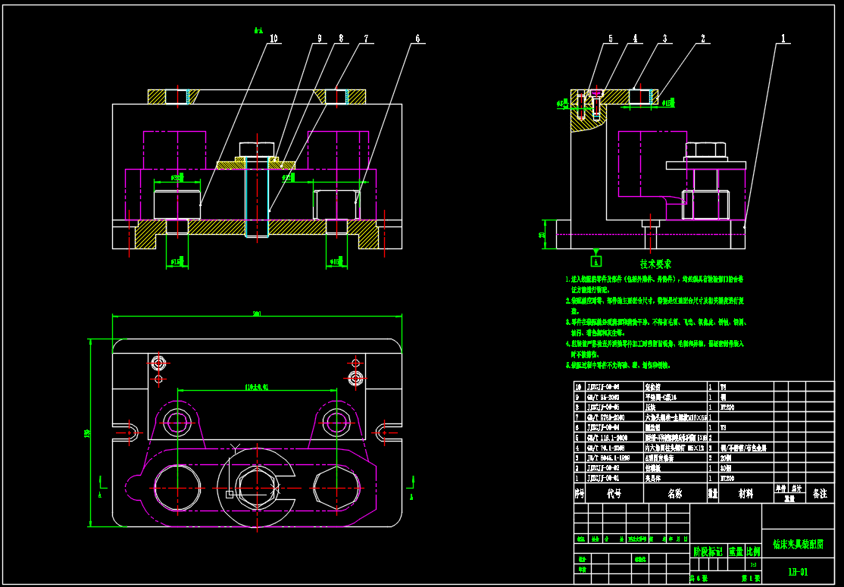The width and height of the screenshot is (844, 587).
Task: Click part callout number 10
Action: click(273, 38)
